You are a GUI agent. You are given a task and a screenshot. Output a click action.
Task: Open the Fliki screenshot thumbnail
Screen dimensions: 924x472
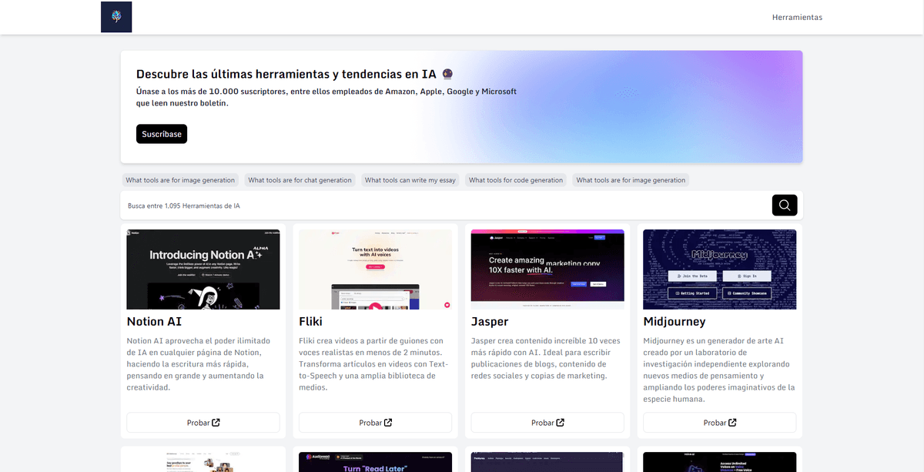click(x=376, y=269)
